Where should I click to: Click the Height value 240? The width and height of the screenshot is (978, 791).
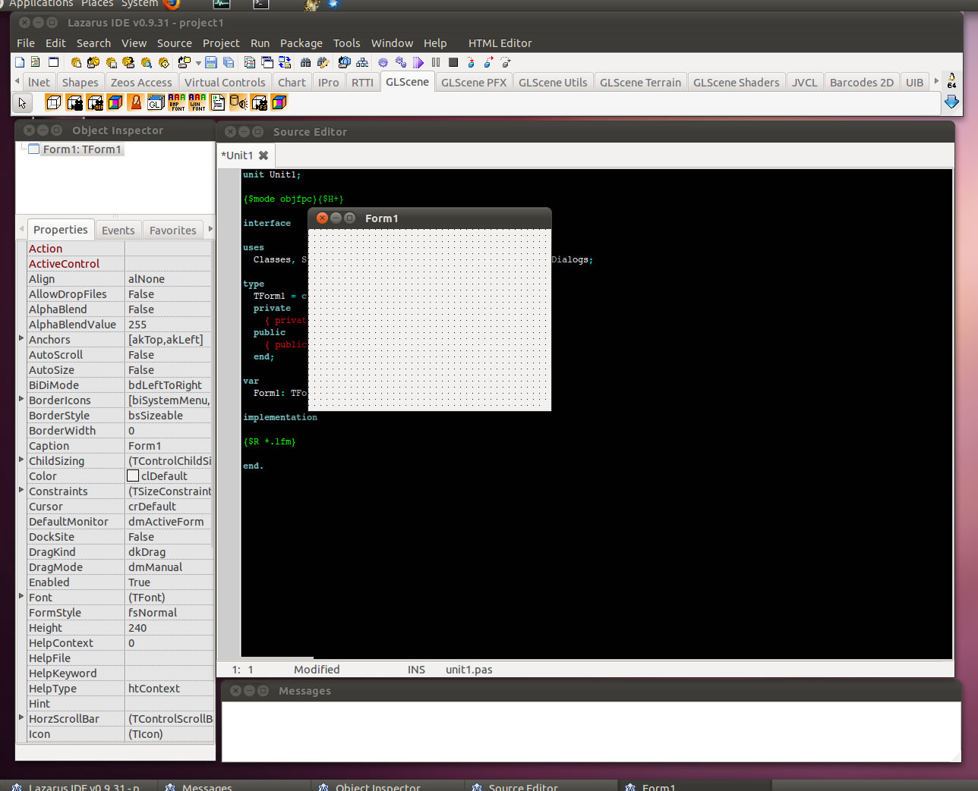[x=169, y=628]
